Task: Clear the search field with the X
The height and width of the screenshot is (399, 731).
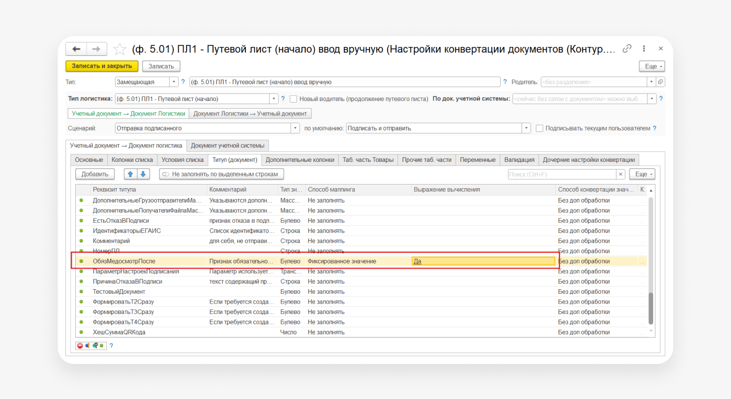Action: [621, 174]
